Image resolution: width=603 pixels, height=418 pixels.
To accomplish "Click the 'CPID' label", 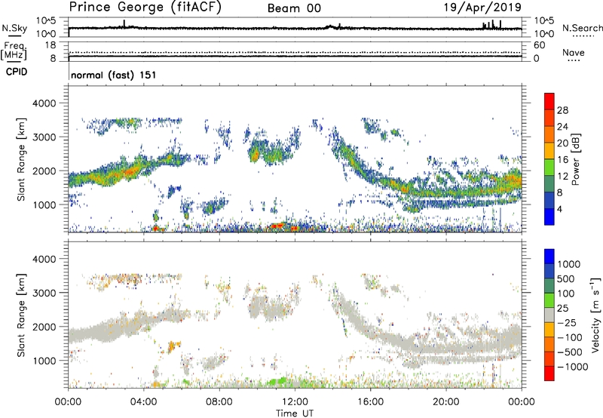I will pyautogui.click(x=17, y=72).
